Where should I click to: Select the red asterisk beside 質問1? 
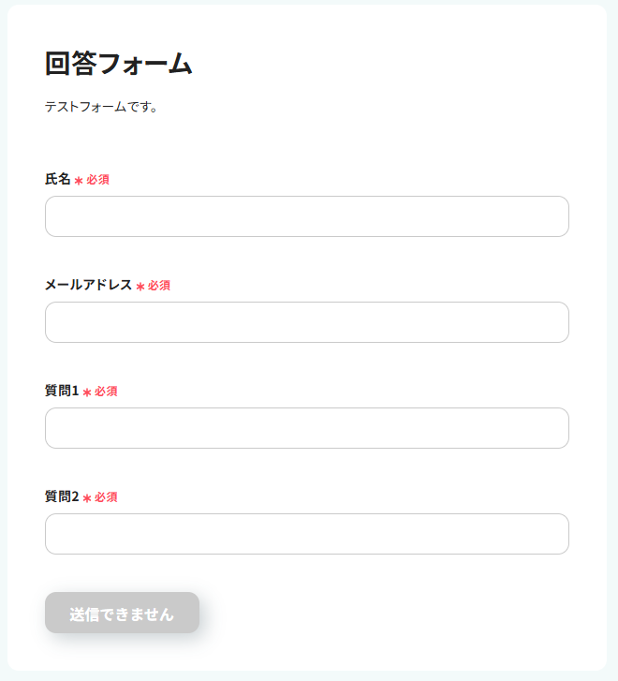click(87, 392)
